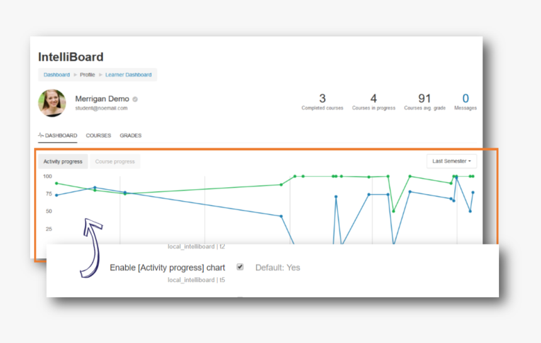The width and height of the screenshot is (541, 343).
Task: Switch to the Courses tab
Action: tap(98, 136)
